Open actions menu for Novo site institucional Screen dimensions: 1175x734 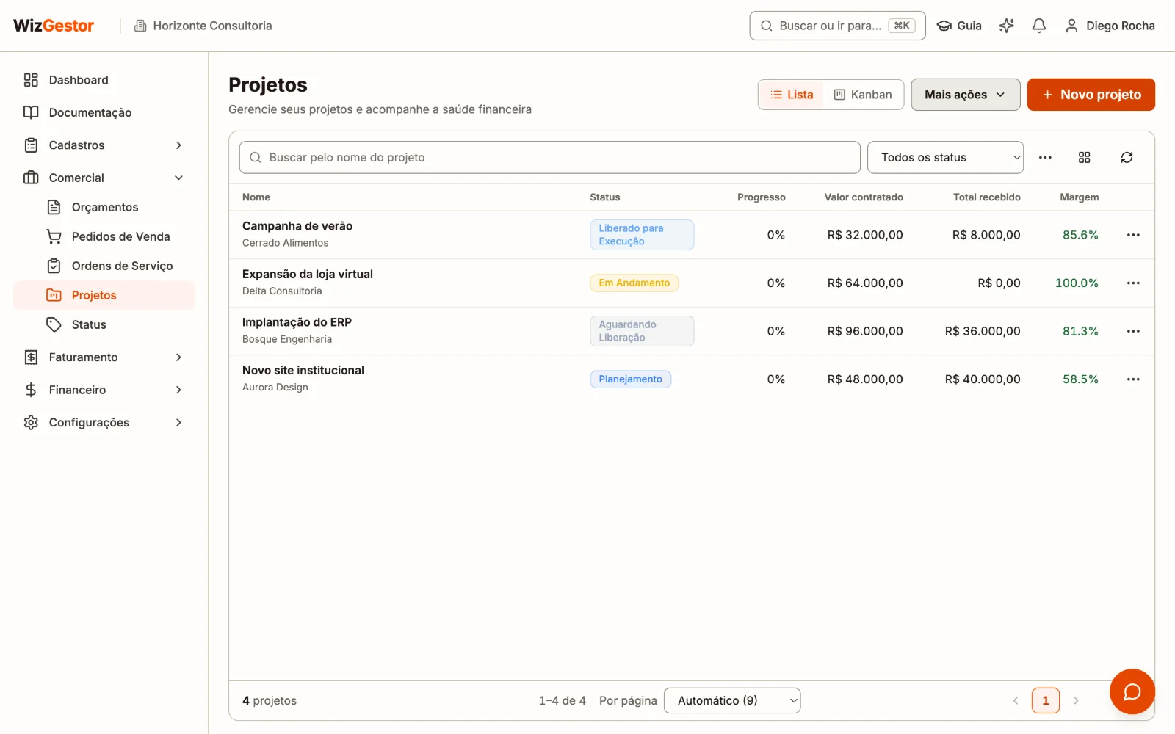point(1133,379)
